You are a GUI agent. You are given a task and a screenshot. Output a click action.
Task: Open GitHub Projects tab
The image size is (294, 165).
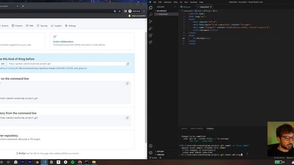pyautogui.click(x=17, y=26)
